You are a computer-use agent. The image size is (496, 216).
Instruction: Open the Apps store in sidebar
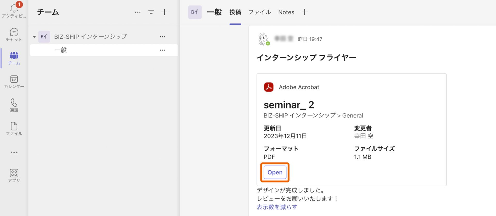click(x=14, y=175)
